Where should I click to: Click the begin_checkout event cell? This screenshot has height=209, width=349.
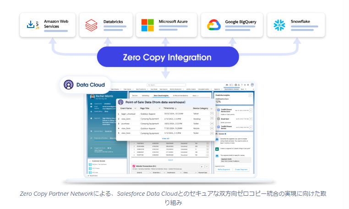[x=128, y=114]
